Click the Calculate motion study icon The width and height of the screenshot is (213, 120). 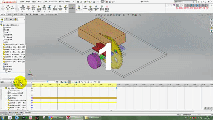click(x=14, y=82)
